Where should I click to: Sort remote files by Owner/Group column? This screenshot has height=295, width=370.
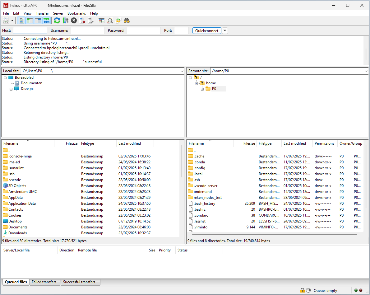(x=351, y=143)
